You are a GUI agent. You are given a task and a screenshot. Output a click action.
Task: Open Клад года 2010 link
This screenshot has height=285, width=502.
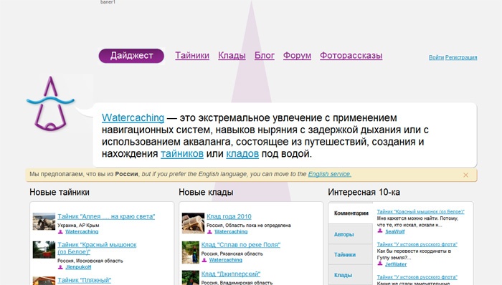coord(229,217)
